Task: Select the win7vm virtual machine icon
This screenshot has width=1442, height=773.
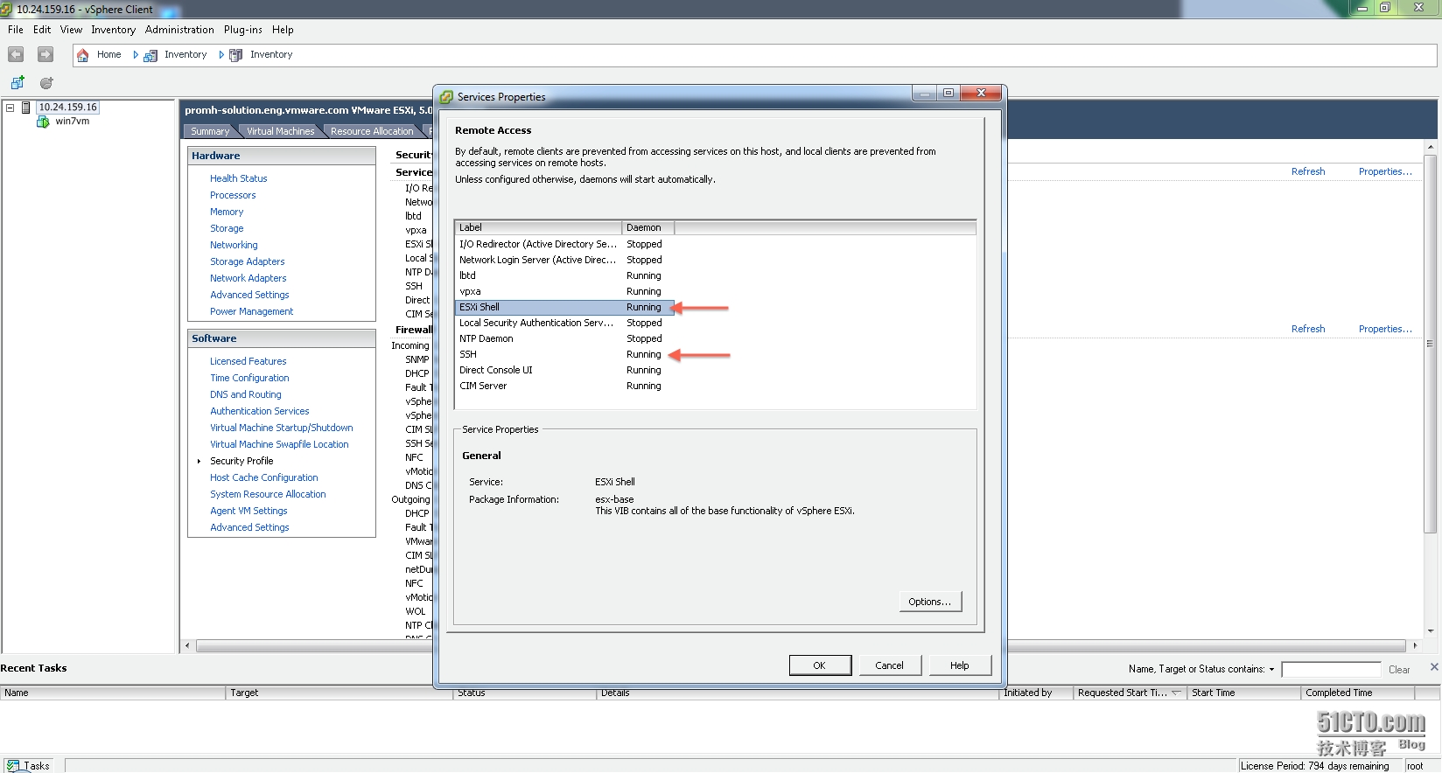Action: (43, 122)
